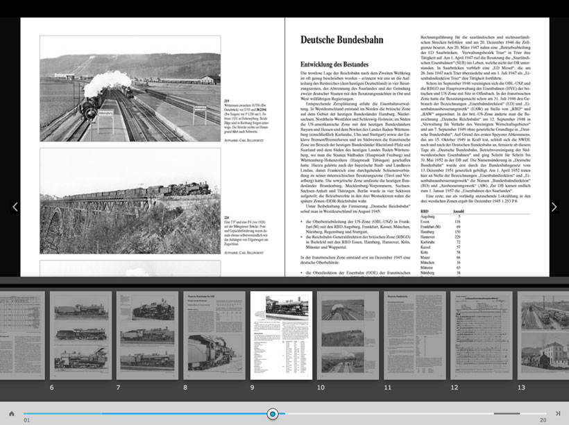Click the '20' end page label
Viewport: 569px width, 425px height.
click(x=543, y=420)
